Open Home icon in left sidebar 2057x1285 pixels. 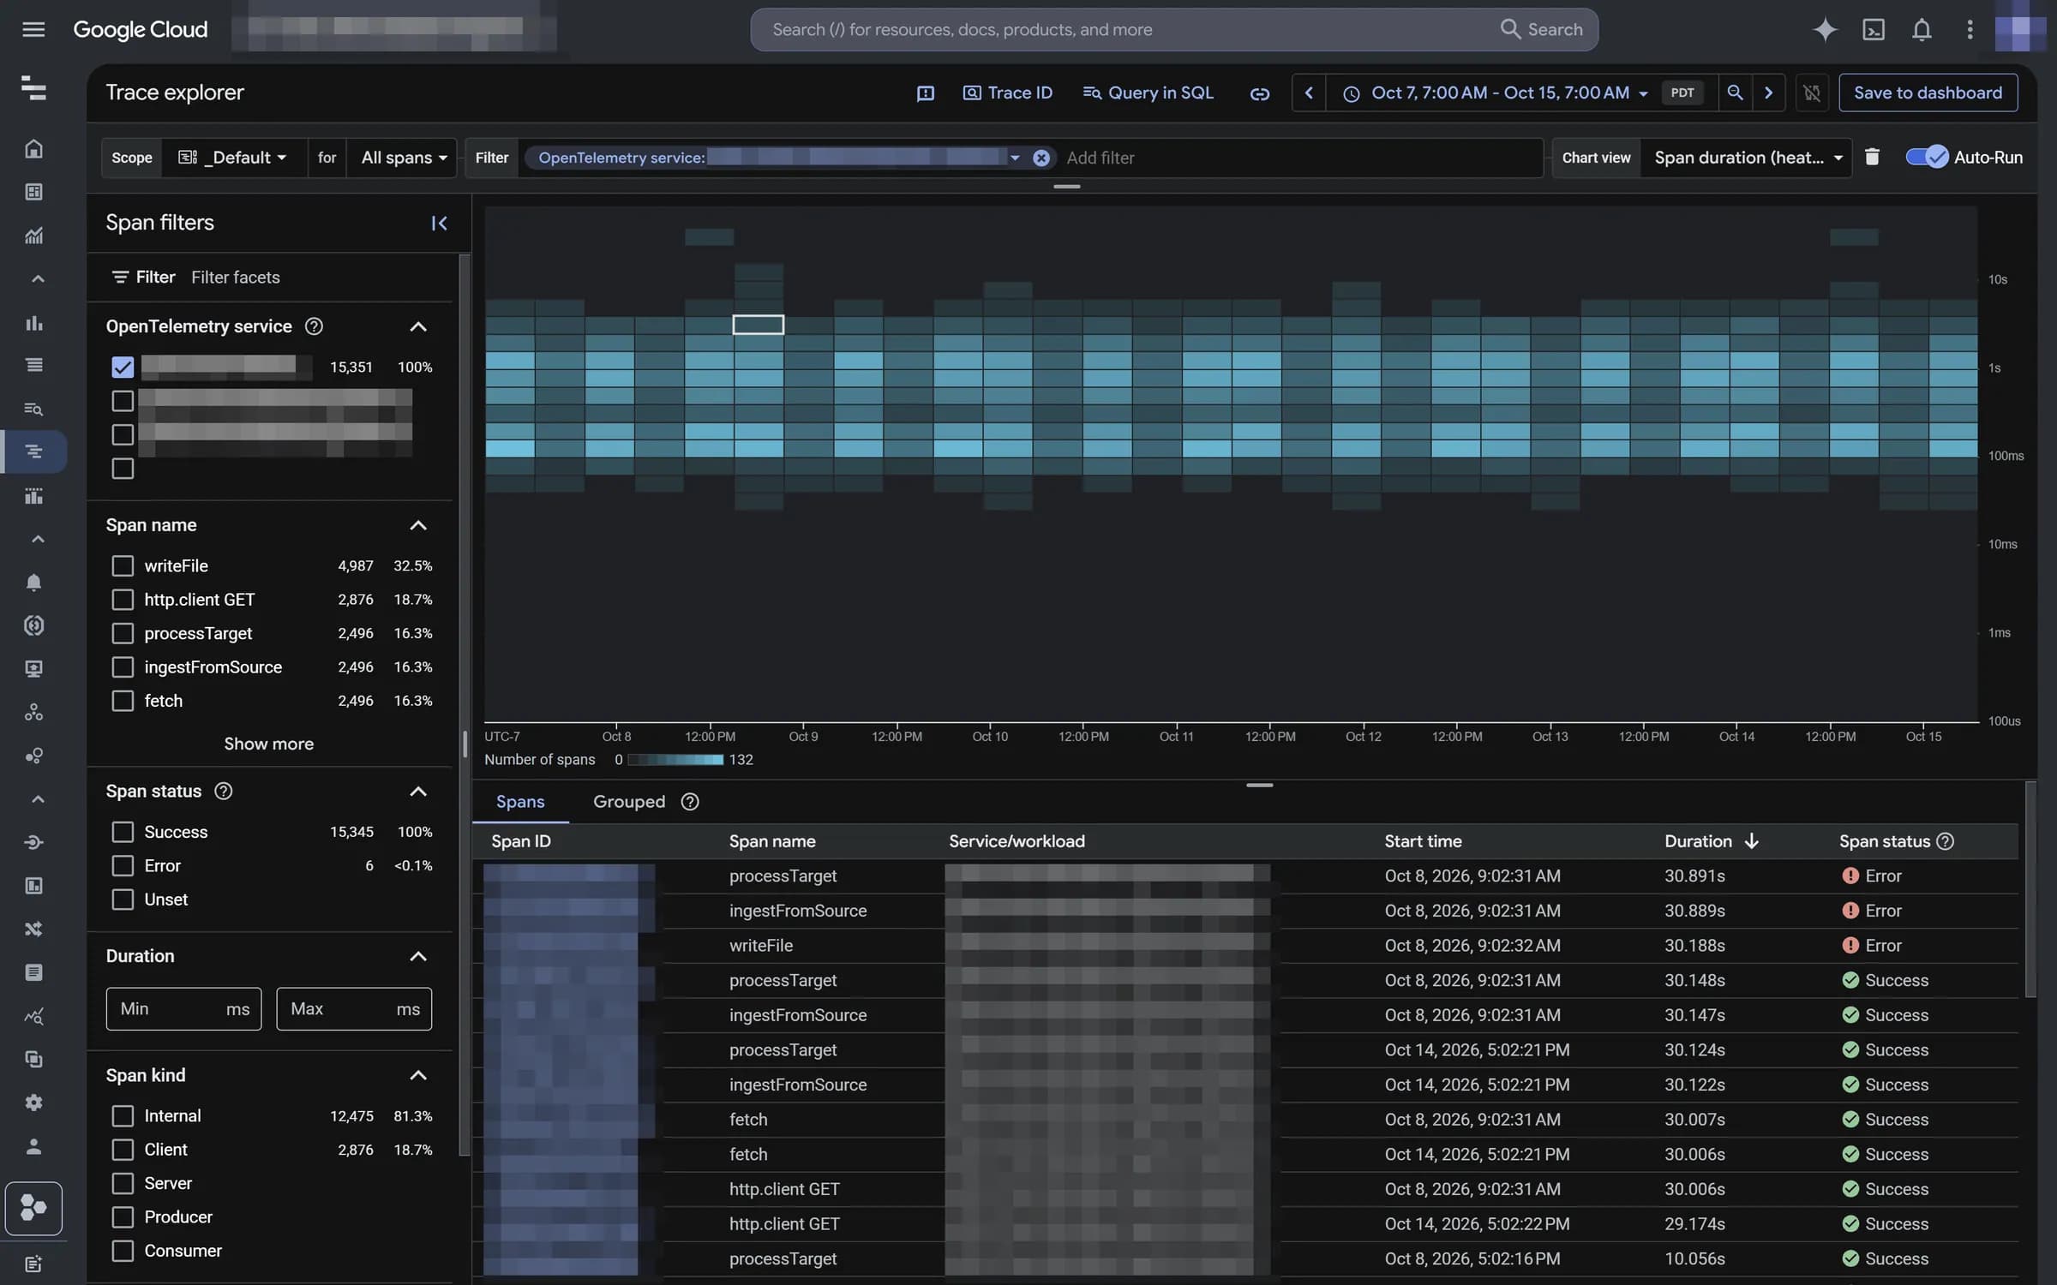tap(33, 149)
